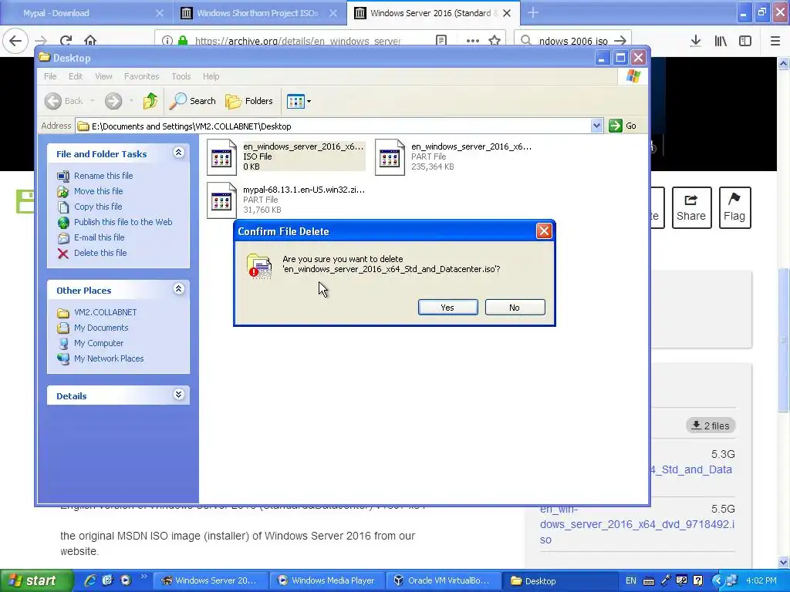
Task: Confirm deletion with the Yes button
Action: click(x=448, y=308)
